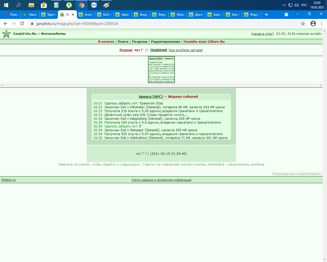Open the Chrome three-dot menu

[x=321, y=24]
